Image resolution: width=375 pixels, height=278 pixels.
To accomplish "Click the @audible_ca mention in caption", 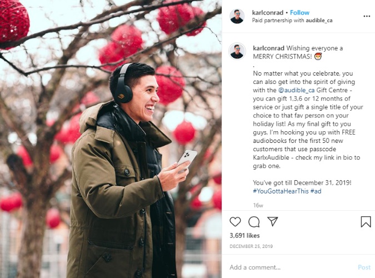I will [296, 90].
